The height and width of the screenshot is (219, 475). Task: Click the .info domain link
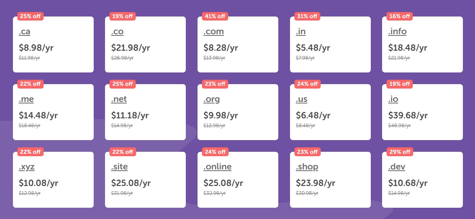pyautogui.click(x=397, y=31)
